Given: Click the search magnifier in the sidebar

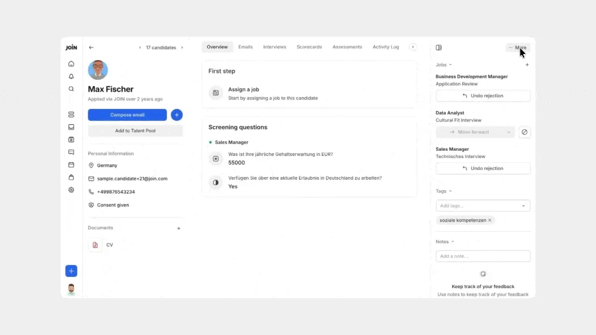Looking at the screenshot, I should coord(71,89).
